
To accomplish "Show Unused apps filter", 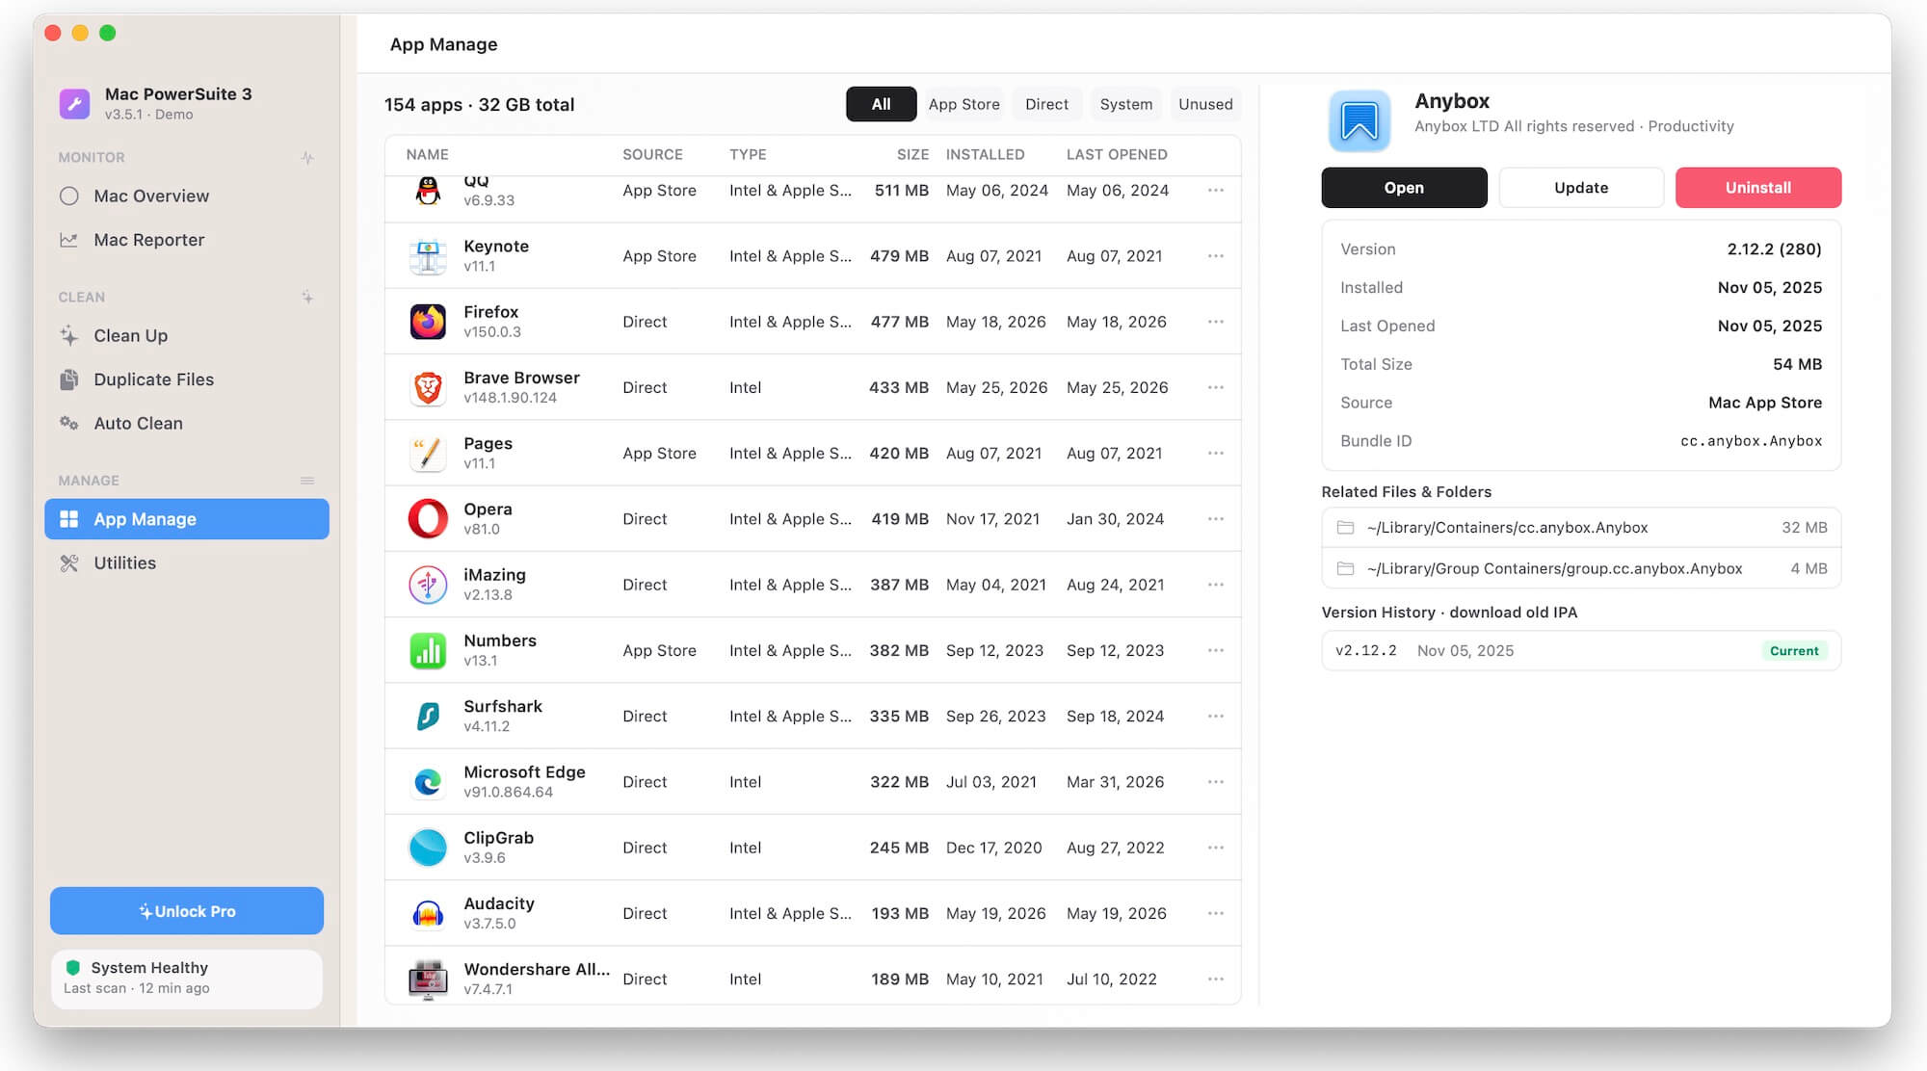I will pos(1205,104).
